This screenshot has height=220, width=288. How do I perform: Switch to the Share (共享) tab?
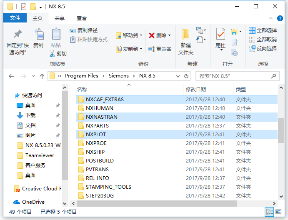[x=60, y=18]
